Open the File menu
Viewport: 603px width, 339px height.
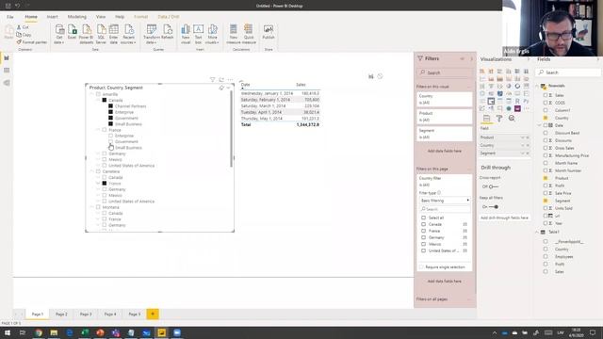10,17
